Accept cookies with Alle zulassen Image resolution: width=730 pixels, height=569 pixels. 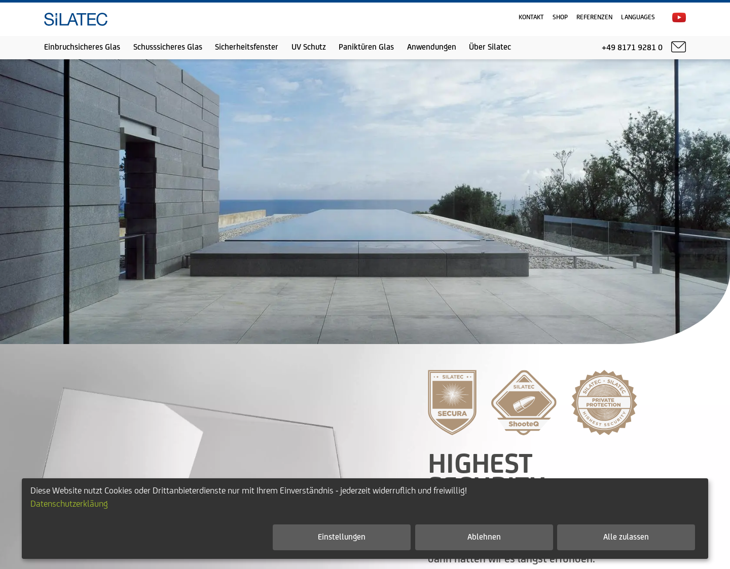(626, 537)
